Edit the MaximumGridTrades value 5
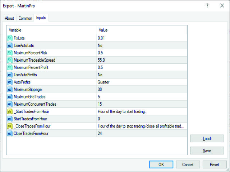The image size is (230, 172). [x=142, y=97]
